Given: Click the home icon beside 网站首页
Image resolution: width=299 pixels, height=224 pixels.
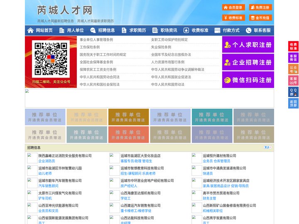Looking at the screenshot, I should point(30,30).
